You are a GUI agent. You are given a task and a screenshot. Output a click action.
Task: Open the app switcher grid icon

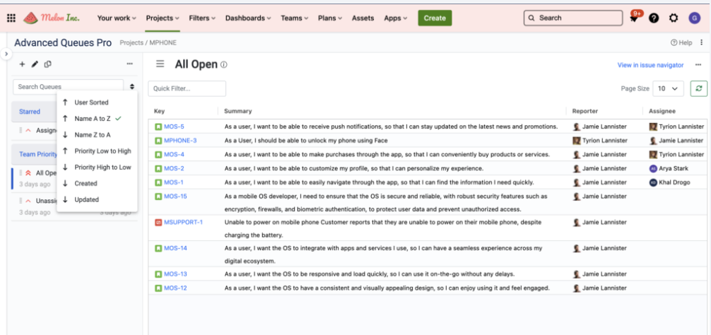[x=11, y=18]
